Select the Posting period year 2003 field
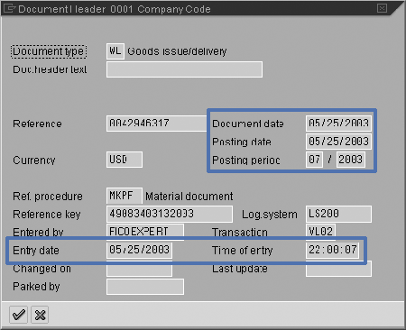 coord(351,160)
